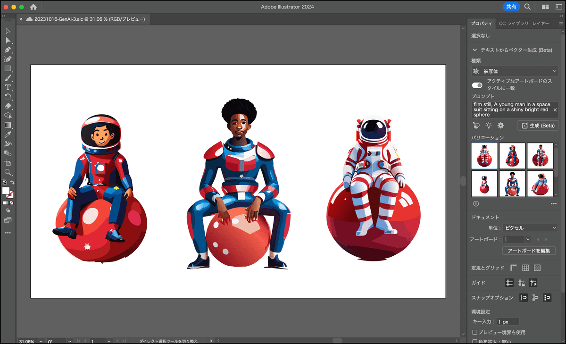Collapse the テキストからベクター生成 section

click(475, 50)
